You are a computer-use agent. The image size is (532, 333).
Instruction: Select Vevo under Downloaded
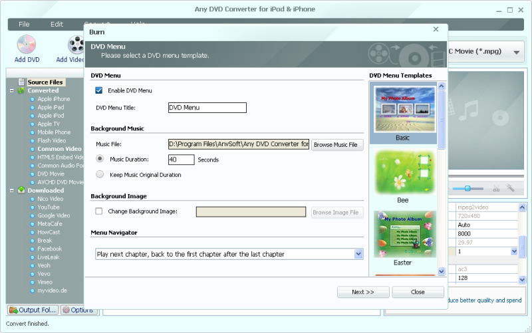pyautogui.click(x=44, y=274)
